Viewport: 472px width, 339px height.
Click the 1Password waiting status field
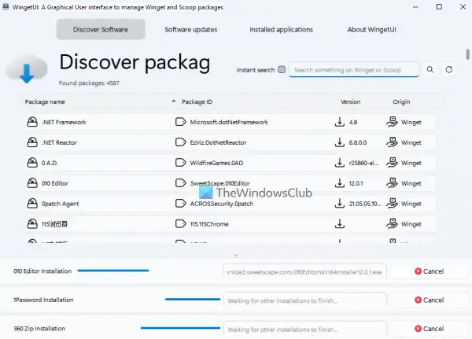pyautogui.click(x=305, y=300)
